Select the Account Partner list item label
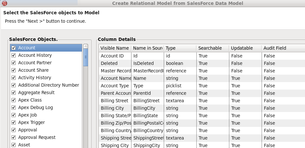 (35, 63)
